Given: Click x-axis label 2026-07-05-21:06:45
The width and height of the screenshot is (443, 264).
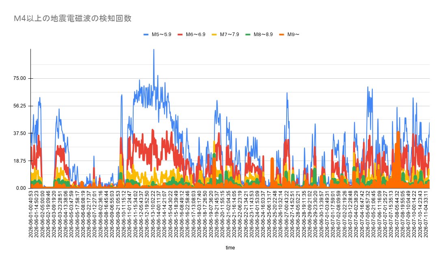Looking at the screenshot, I should coord(373,214).
